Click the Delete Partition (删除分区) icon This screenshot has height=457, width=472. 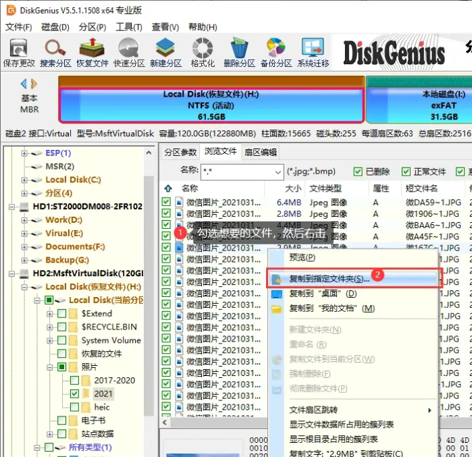click(x=239, y=53)
